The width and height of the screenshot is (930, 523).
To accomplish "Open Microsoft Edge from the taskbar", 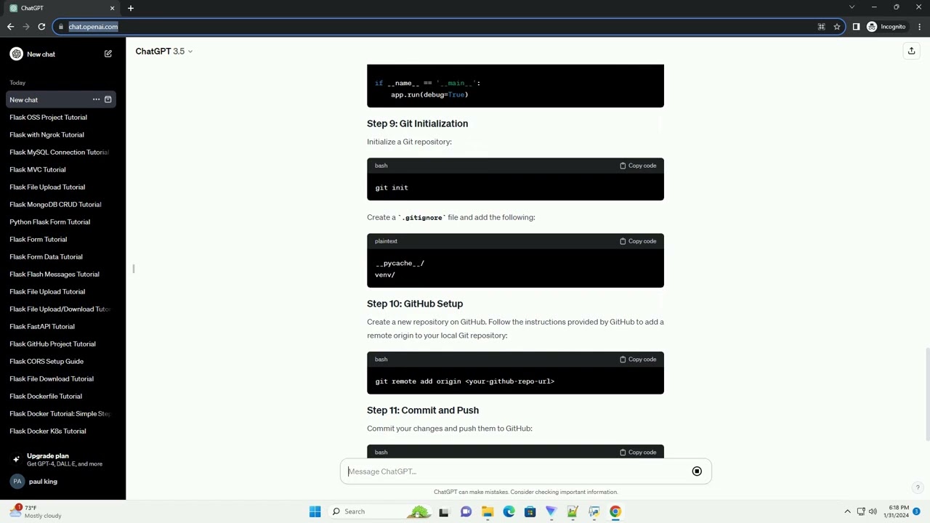I will [x=509, y=511].
